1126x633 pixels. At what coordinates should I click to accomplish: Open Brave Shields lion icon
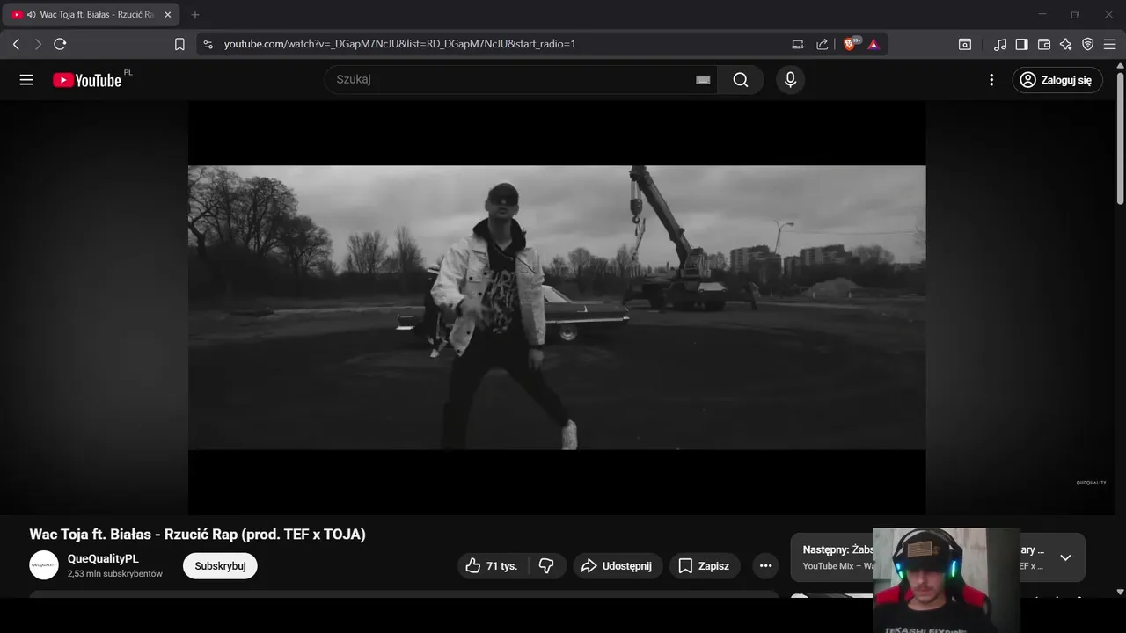click(851, 44)
